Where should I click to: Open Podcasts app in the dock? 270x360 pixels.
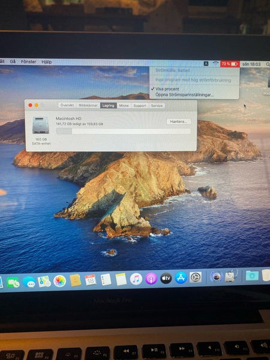pos(151,279)
